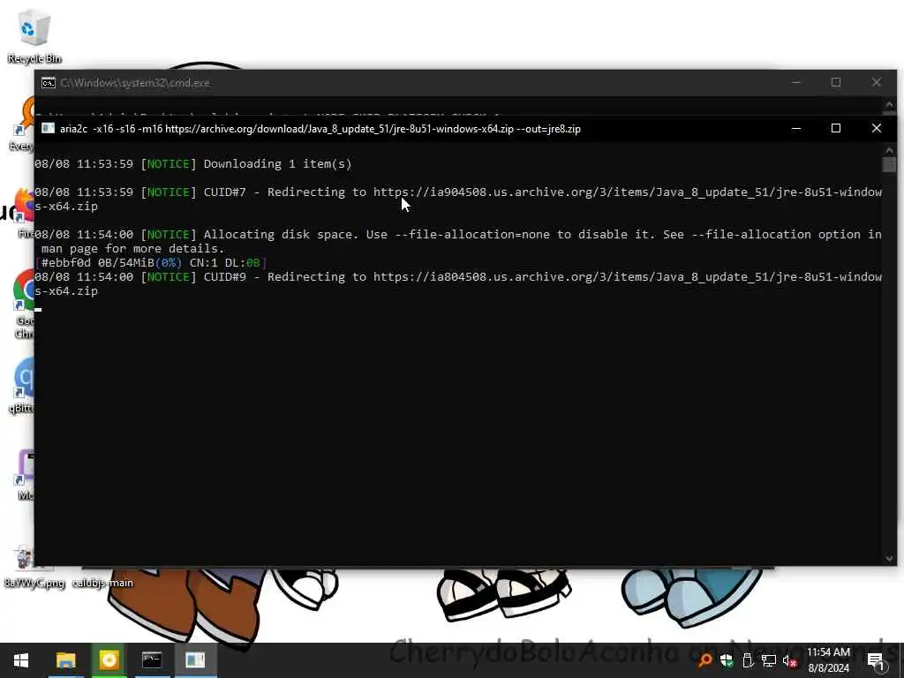Viewport: 904px width, 678px height.
Task: Open the caldbjs-main desktop folder
Action: coord(102,583)
